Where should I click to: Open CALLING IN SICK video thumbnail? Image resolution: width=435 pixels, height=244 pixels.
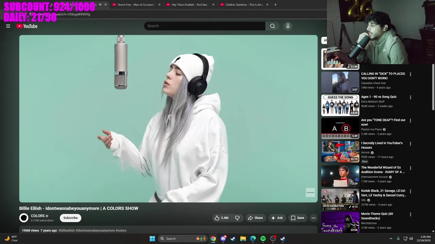[340, 82]
